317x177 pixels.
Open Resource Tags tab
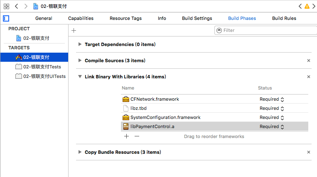pyautogui.click(x=125, y=18)
